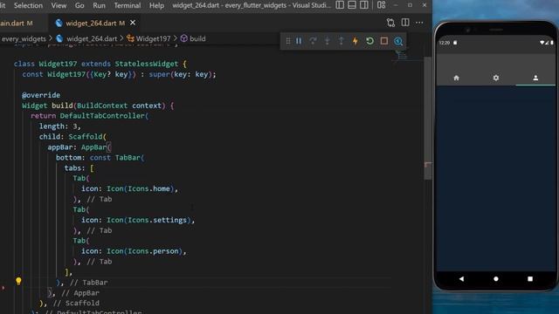The image size is (559, 314).
Task: Stop debugging with the red square icon
Action: 384,41
